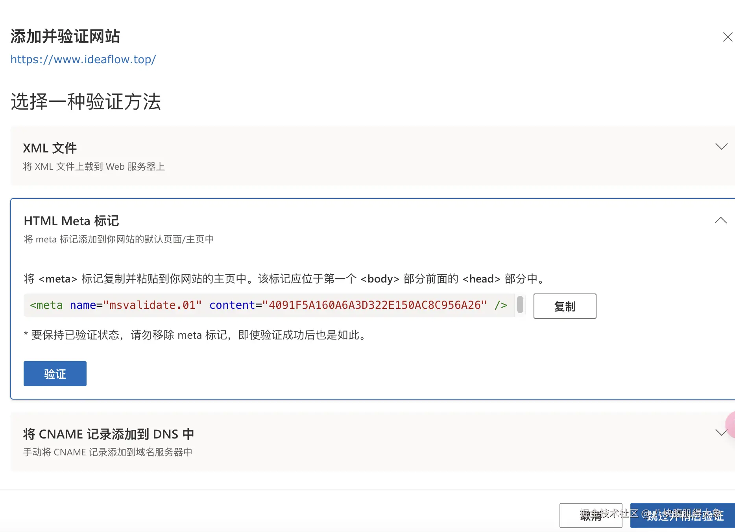
Task: Click the blue 验证 button
Action: coord(55,374)
